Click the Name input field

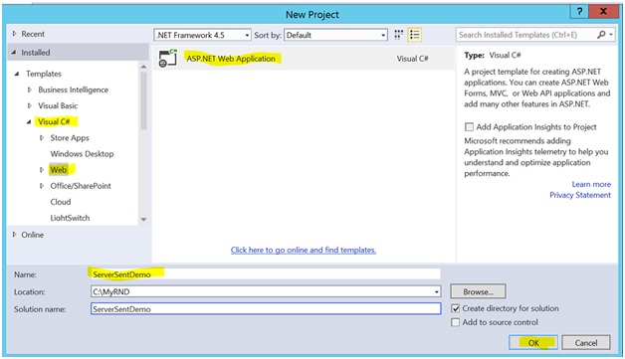click(266, 274)
